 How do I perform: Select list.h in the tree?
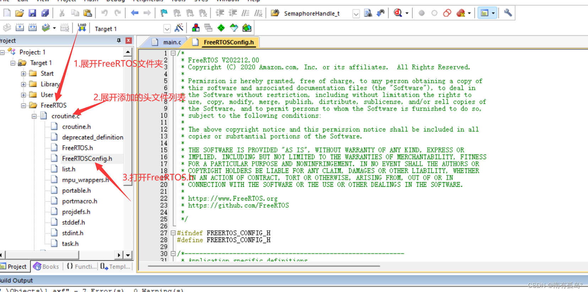tap(69, 169)
